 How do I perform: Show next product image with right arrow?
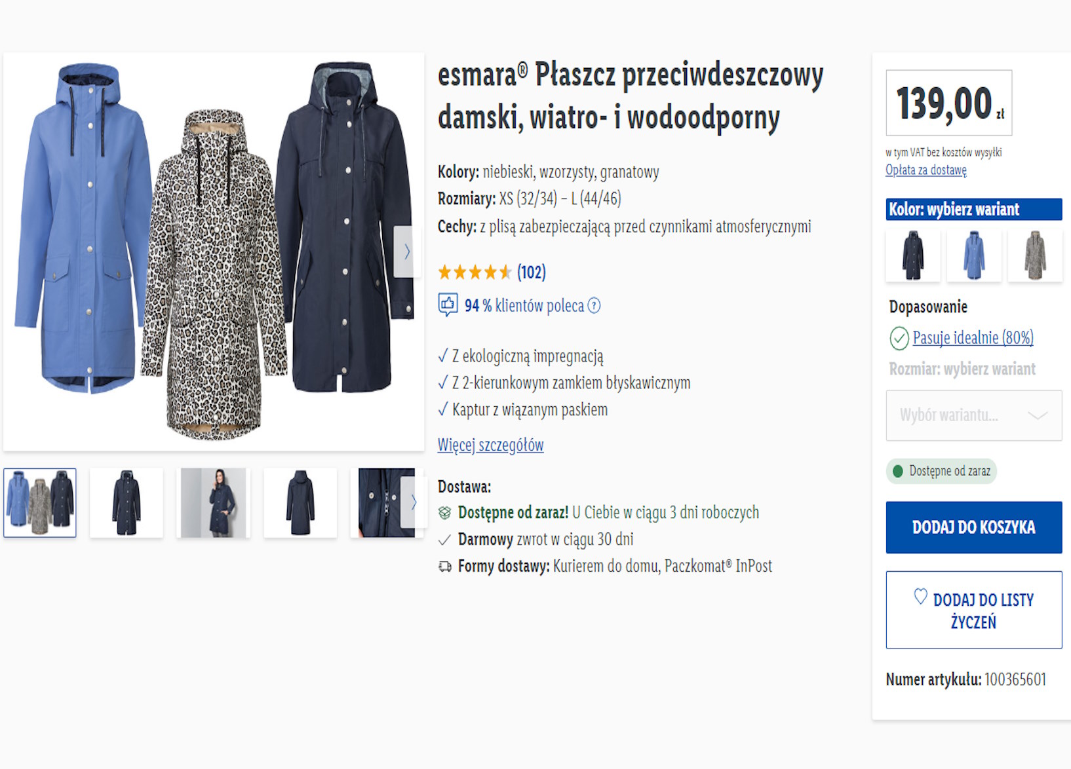406,252
